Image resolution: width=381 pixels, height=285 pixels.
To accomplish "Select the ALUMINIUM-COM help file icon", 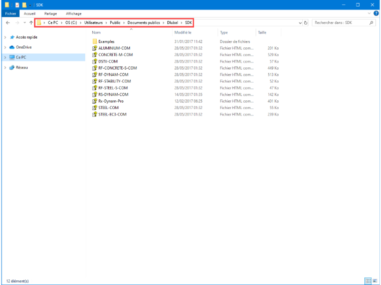I will [95, 48].
